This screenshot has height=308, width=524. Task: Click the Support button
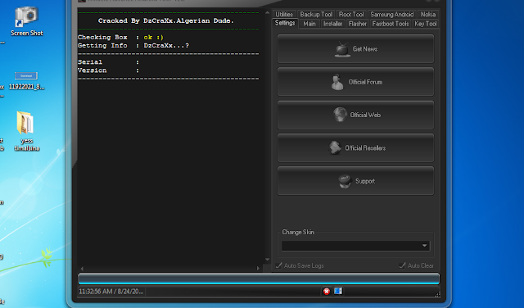(x=355, y=181)
